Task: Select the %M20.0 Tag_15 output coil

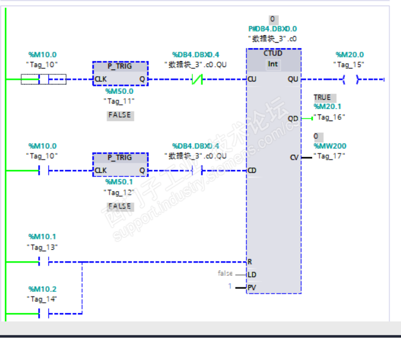Action: coord(350,80)
